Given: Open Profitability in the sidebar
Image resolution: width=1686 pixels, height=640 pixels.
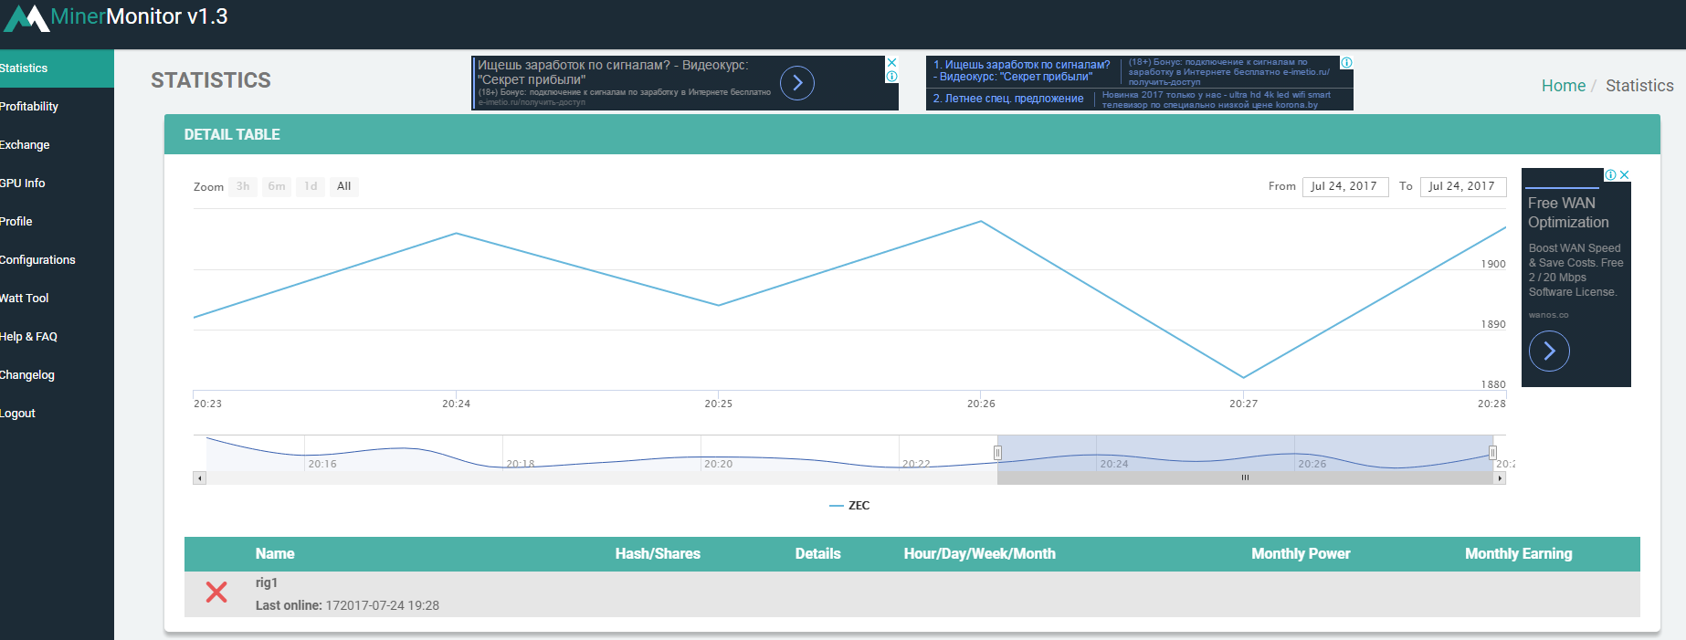Looking at the screenshot, I should point(57,107).
